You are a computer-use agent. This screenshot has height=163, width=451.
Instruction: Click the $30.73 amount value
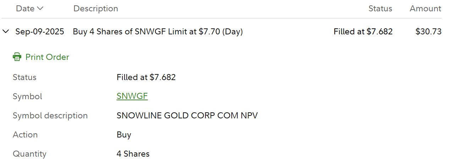coord(428,32)
